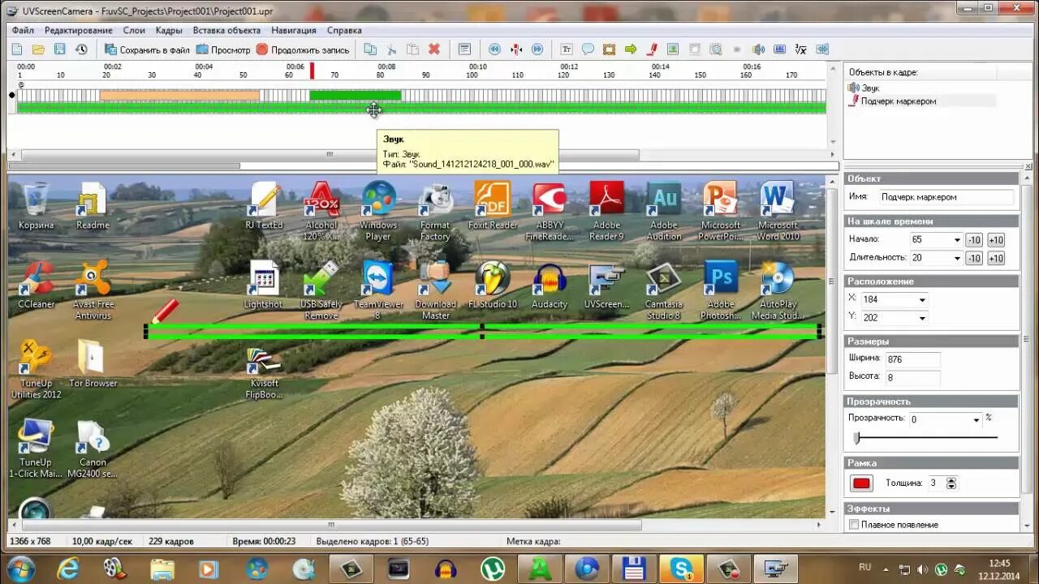Delete selection with the red X icon

pos(434,49)
